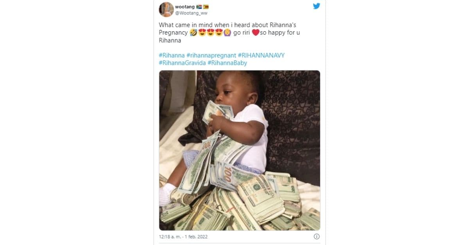Click the Zimbabwe flag emoji
Screen dimensions: 469x245
click(x=206, y=7)
